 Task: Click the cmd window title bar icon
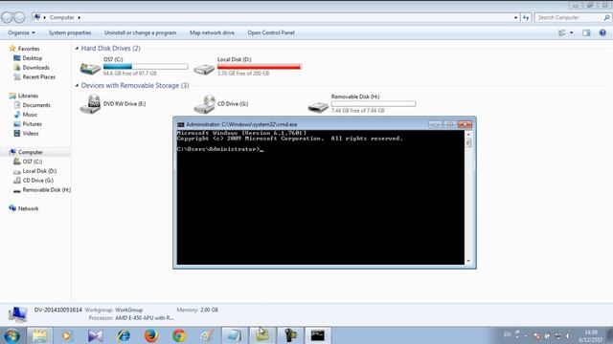coord(180,124)
